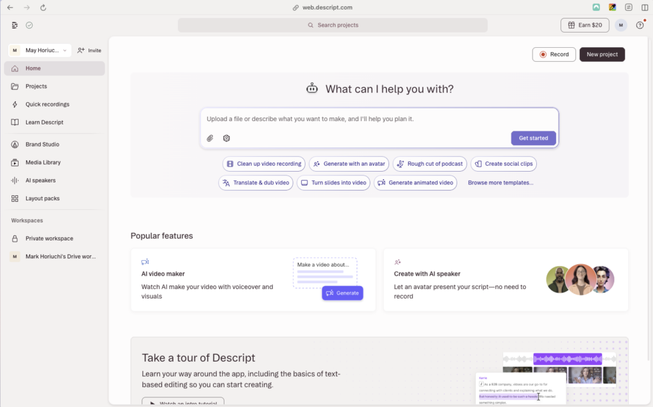Image resolution: width=653 pixels, height=407 pixels.
Task: Expand the May Horiuchi account dropdown
Action: [x=38, y=50]
